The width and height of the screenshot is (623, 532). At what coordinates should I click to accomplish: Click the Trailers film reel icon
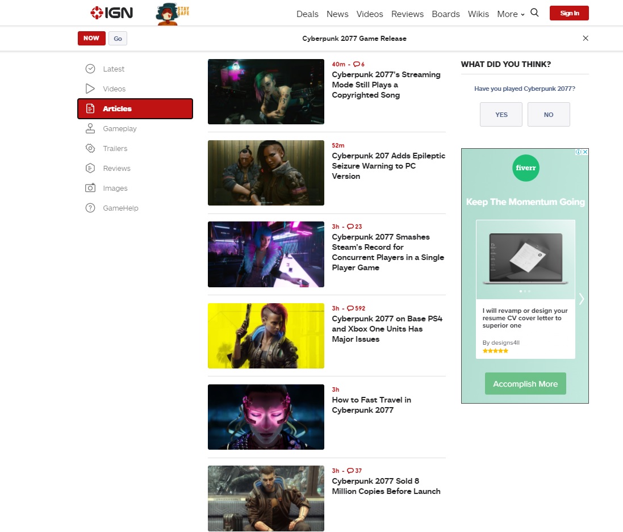pos(90,148)
